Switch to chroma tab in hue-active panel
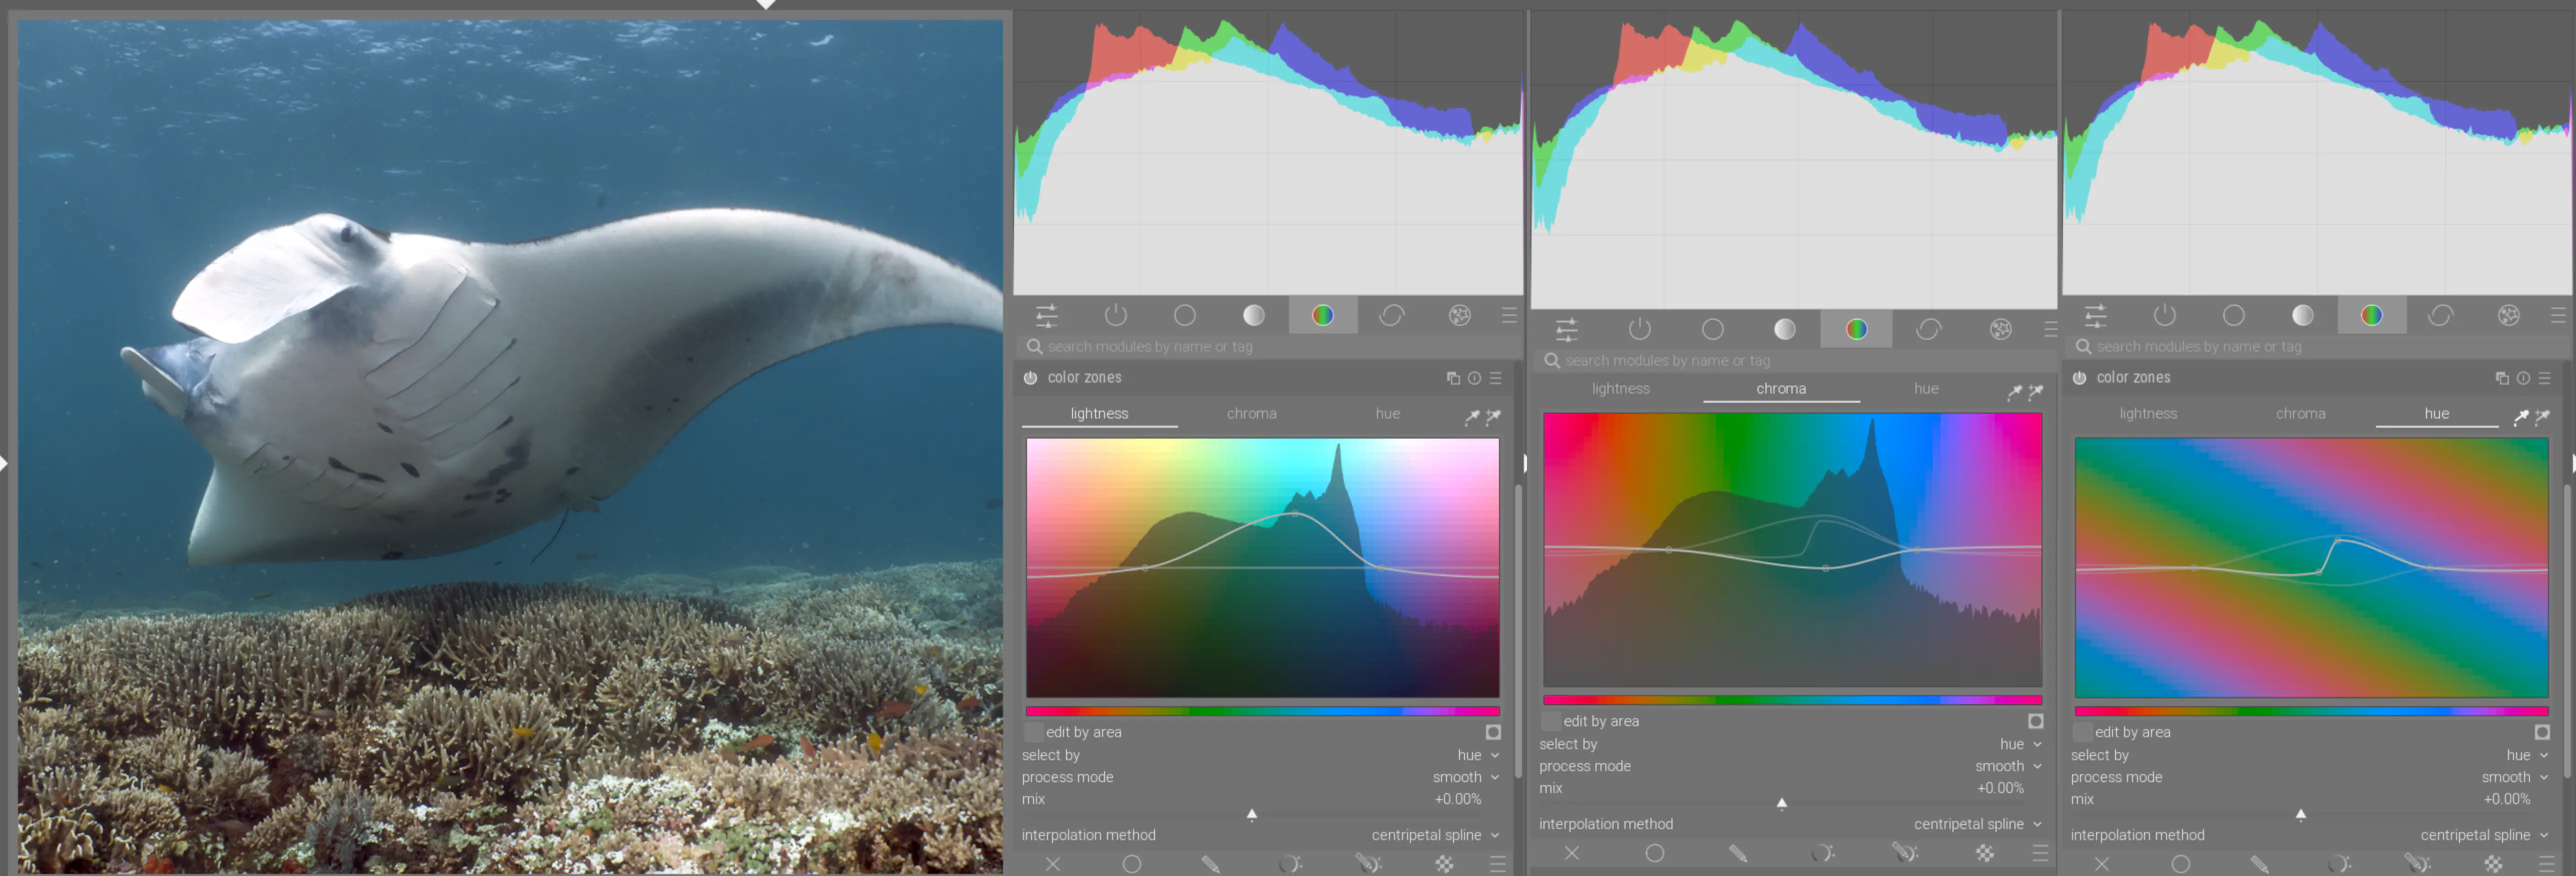The width and height of the screenshot is (2576, 876). (x=2301, y=414)
